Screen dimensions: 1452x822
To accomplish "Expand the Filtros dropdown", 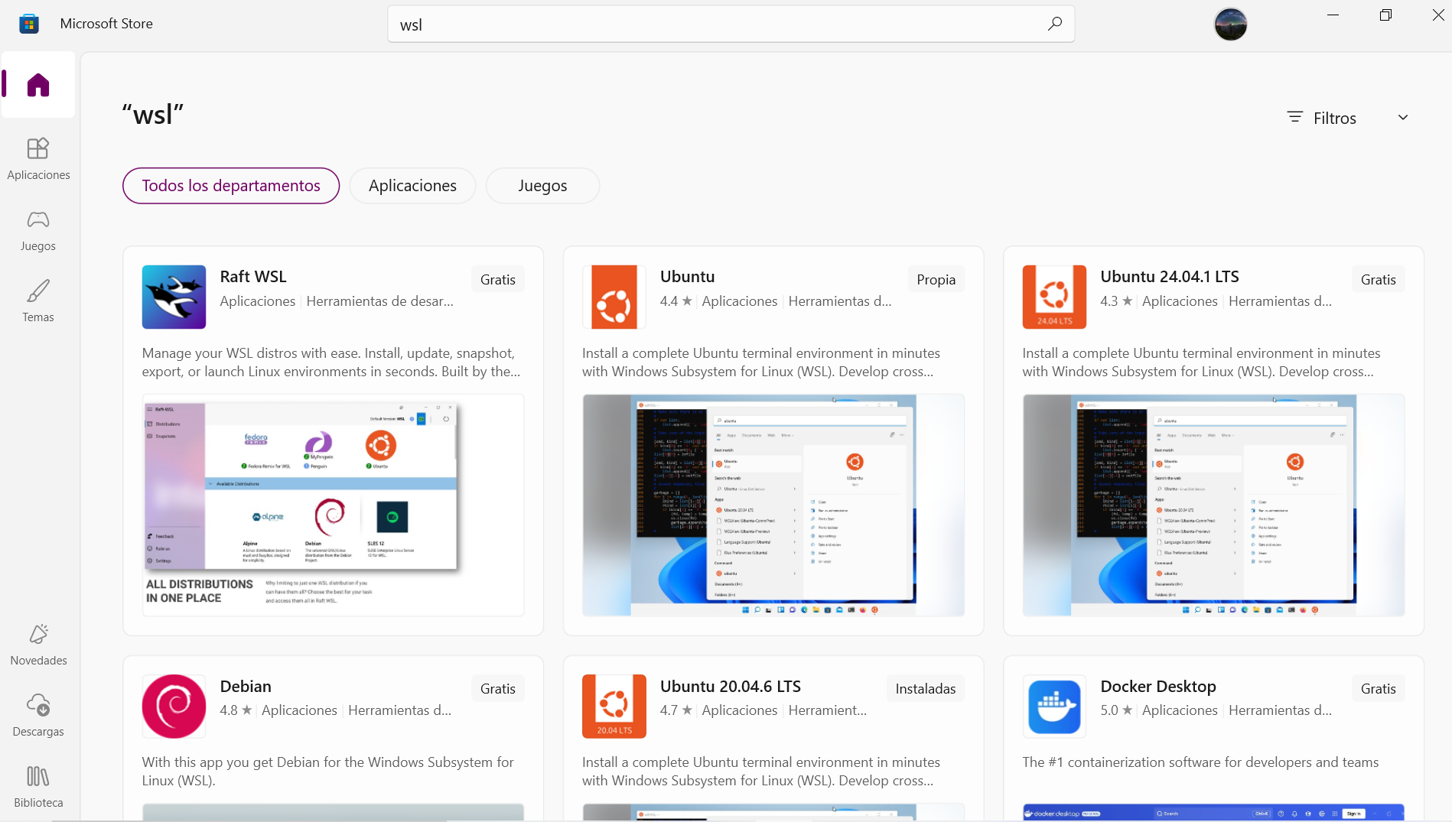I will click(x=1334, y=117).
